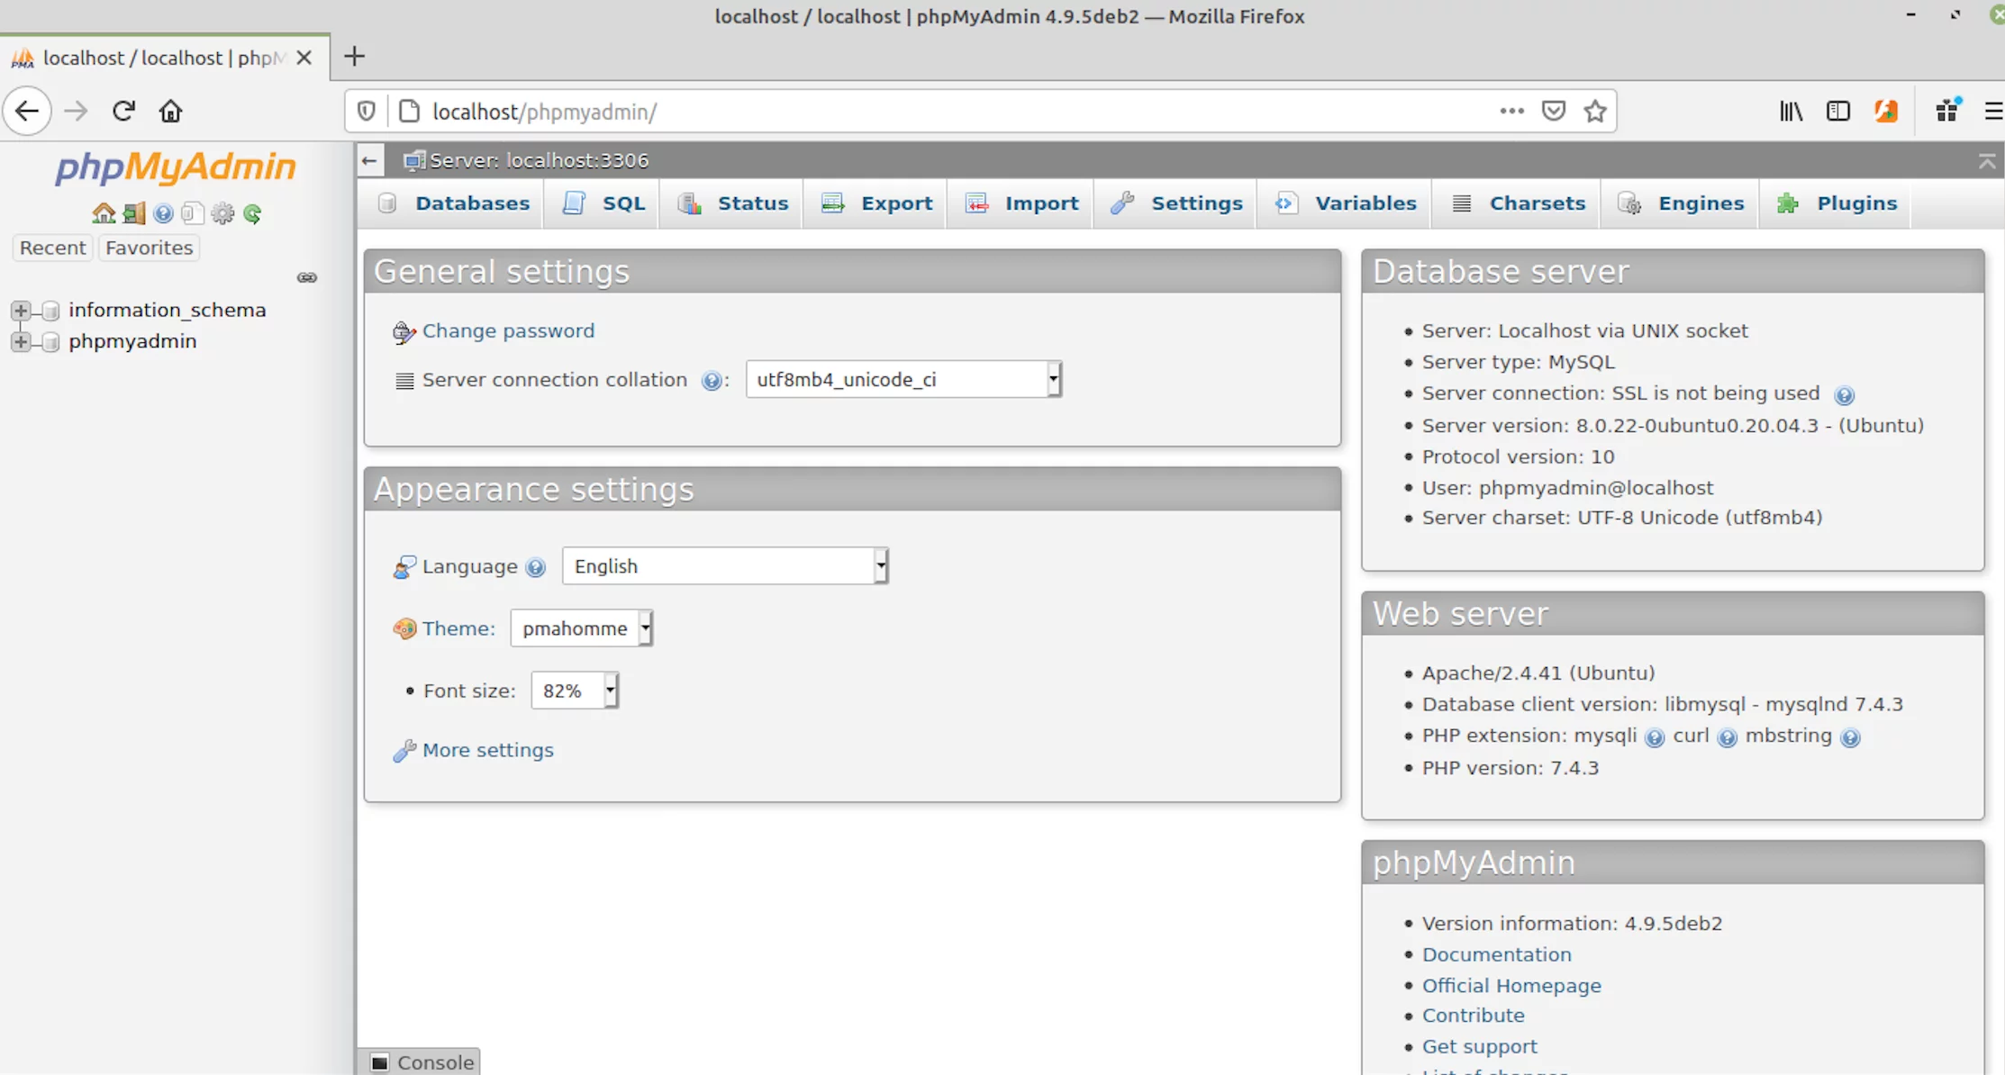Open the Settings tab

1177,203
